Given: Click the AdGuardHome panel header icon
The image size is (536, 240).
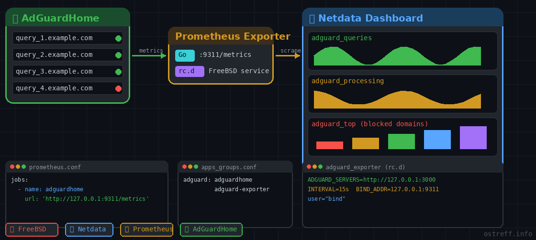Looking at the screenshot, I should click(15, 19).
